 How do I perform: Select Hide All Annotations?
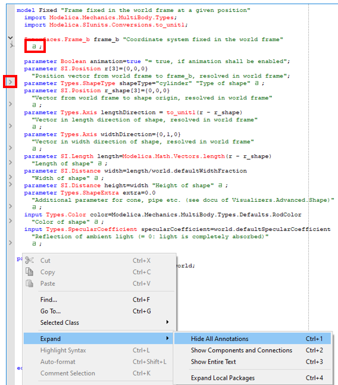click(252, 339)
